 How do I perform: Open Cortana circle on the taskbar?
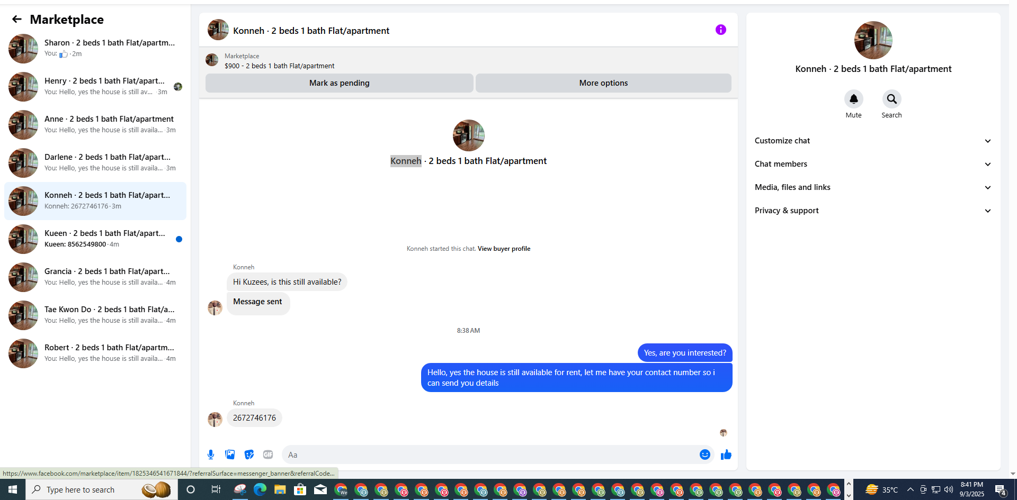point(191,489)
